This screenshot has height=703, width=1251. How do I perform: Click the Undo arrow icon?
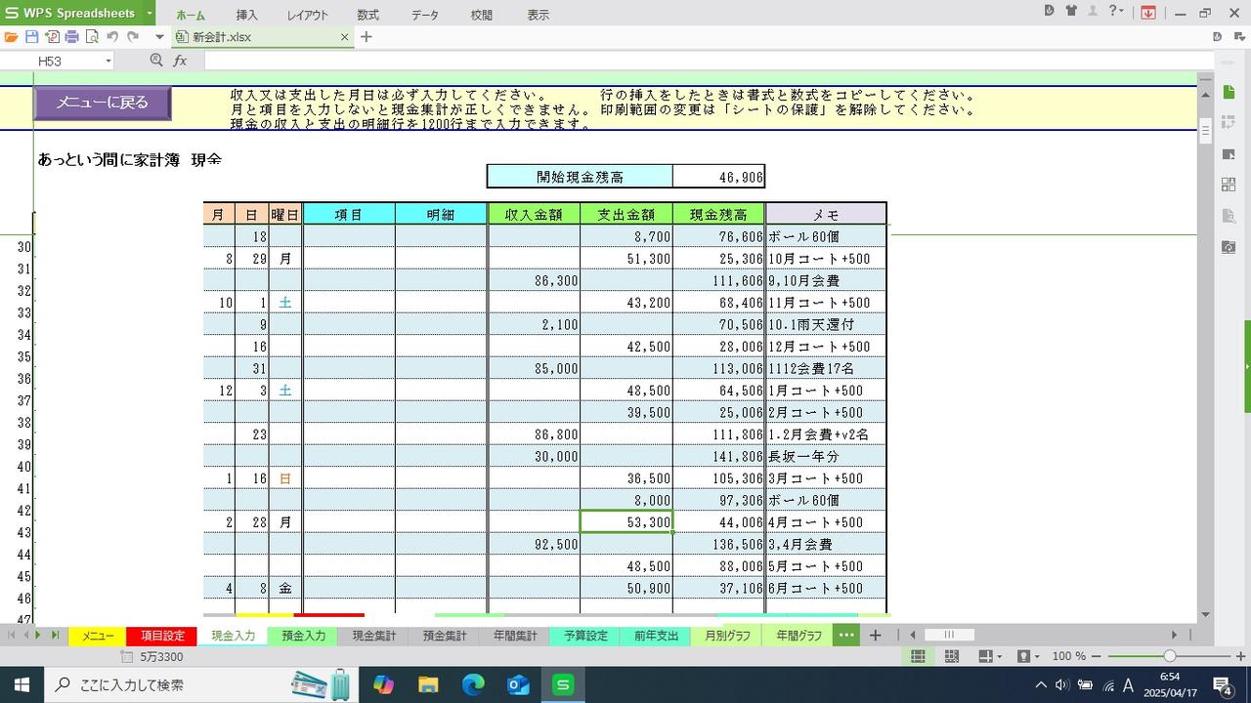click(x=112, y=37)
